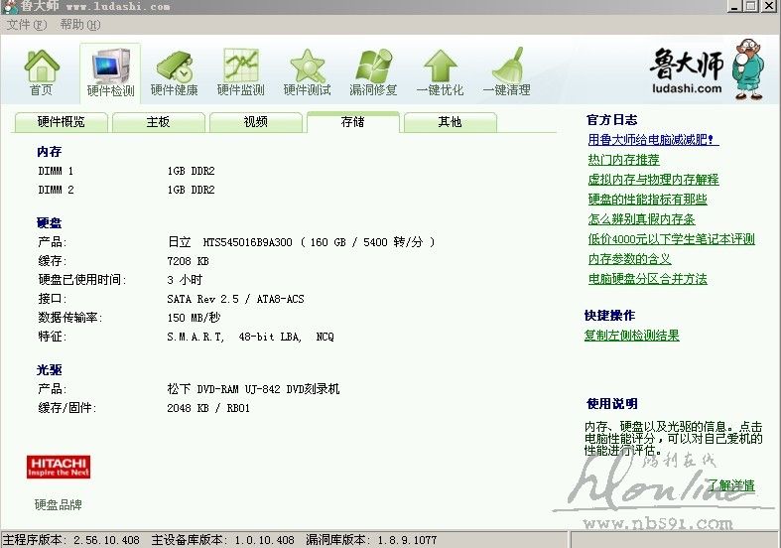Open 漏洞修复 vulnerability repair icon
Viewport: 781px width, 548px height.
(373, 72)
